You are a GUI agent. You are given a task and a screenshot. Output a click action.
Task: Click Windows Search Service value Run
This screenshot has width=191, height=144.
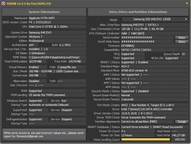click(x=64, y=101)
